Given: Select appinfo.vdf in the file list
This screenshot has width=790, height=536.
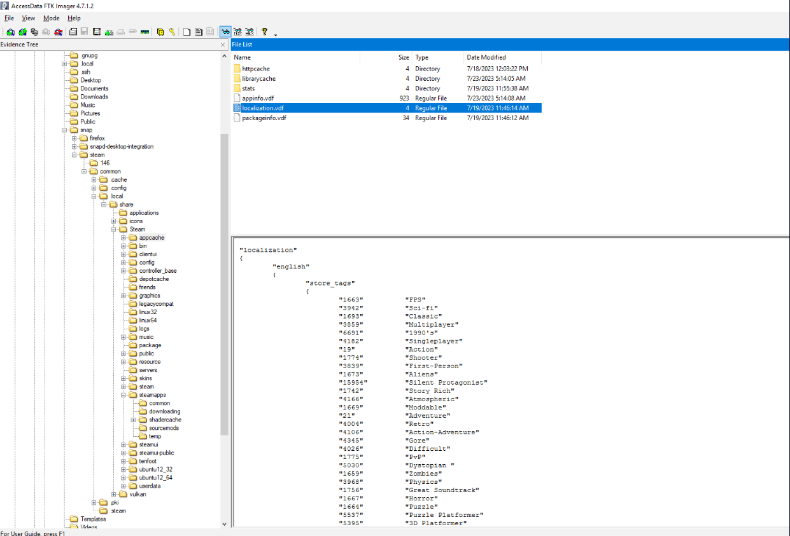Looking at the screenshot, I should click(386, 98).
